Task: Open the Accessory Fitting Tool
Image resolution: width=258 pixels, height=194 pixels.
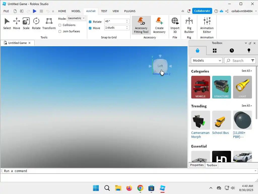Action: click(141, 25)
